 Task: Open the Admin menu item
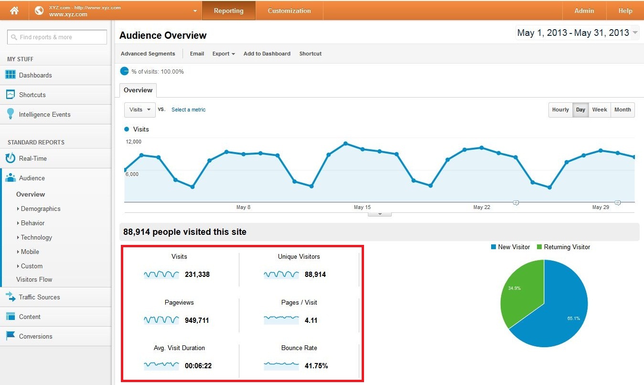(584, 11)
